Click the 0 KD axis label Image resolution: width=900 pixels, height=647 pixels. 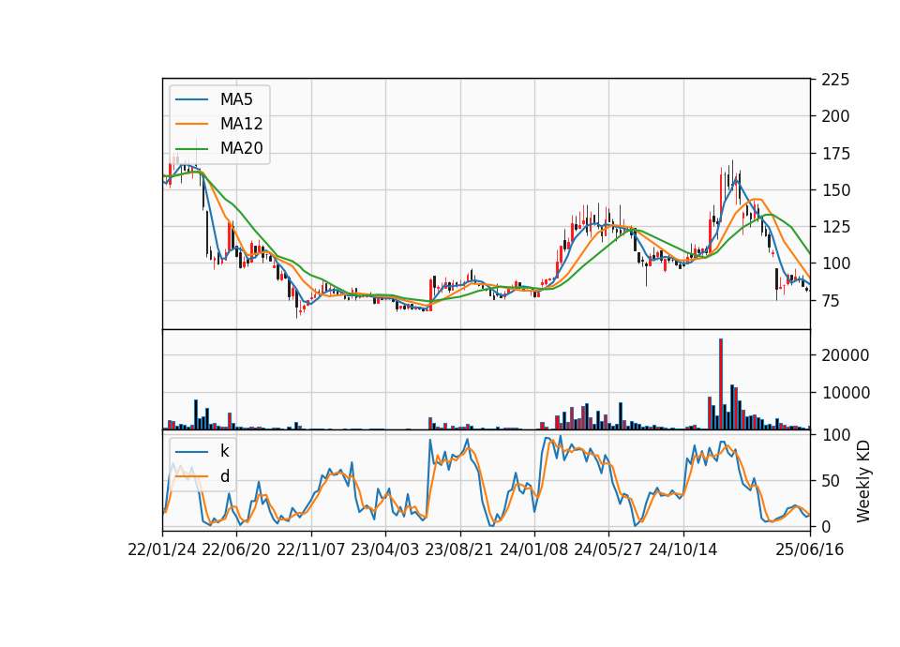(826, 526)
